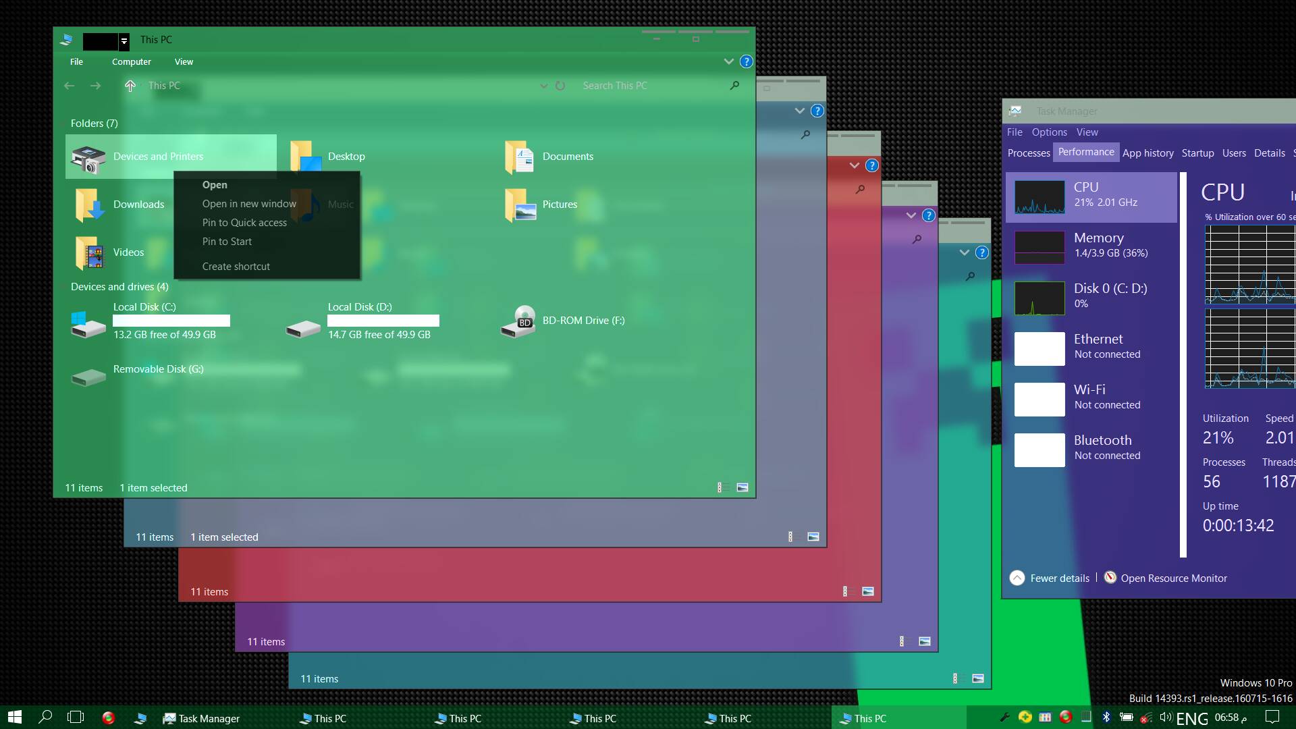Click the volume tray icon
Viewport: 1296px width, 729px height.
1165,717
